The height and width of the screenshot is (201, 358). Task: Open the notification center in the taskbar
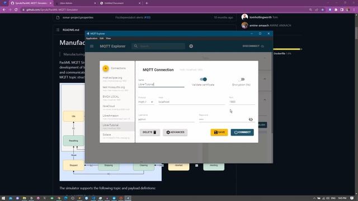352,198
